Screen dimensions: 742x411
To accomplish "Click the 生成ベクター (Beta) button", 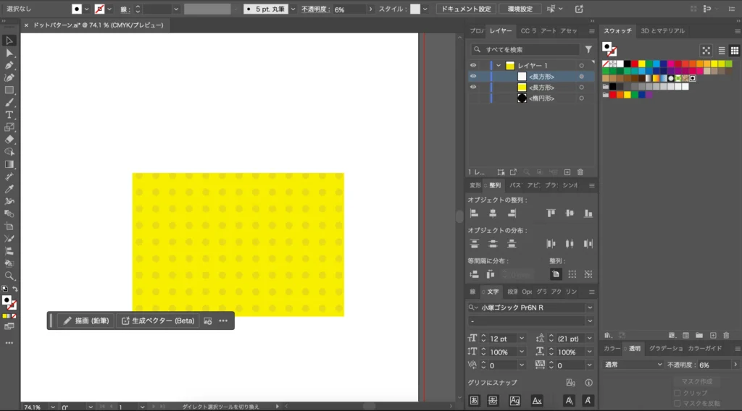I will click(157, 321).
